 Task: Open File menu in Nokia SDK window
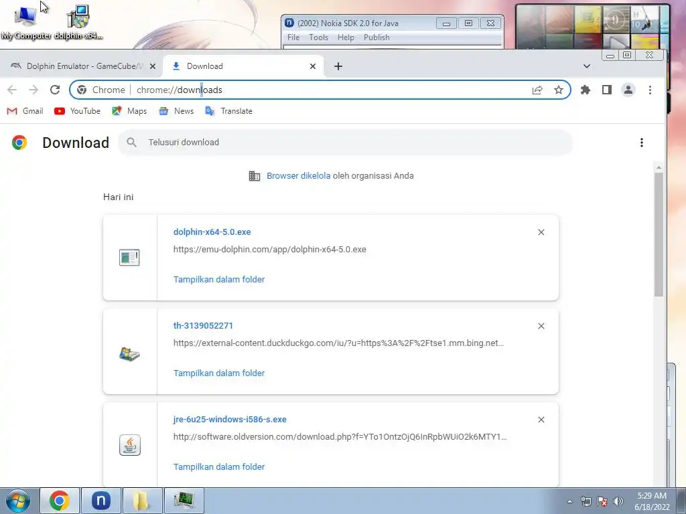tap(293, 37)
